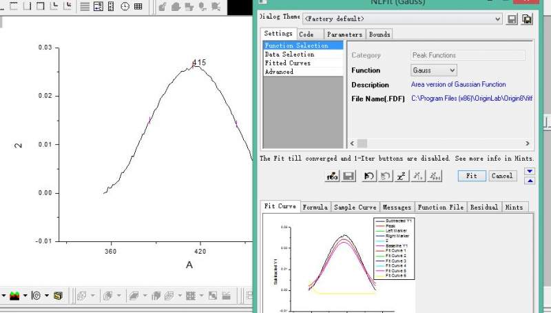Click the grayed image plot icon in bottom toolbar

(213, 296)
